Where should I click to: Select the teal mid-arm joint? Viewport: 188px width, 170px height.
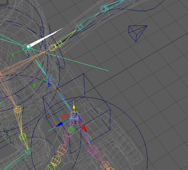pyautogui.click(x=79, y=28)
